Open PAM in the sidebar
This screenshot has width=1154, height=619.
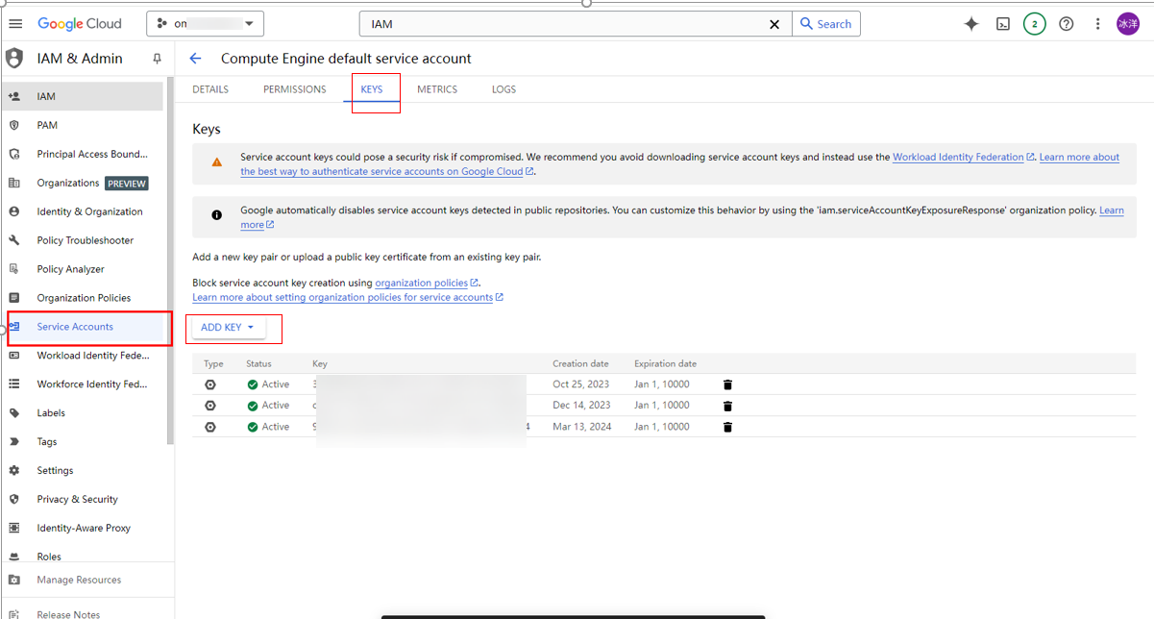(x=85, y=125)
